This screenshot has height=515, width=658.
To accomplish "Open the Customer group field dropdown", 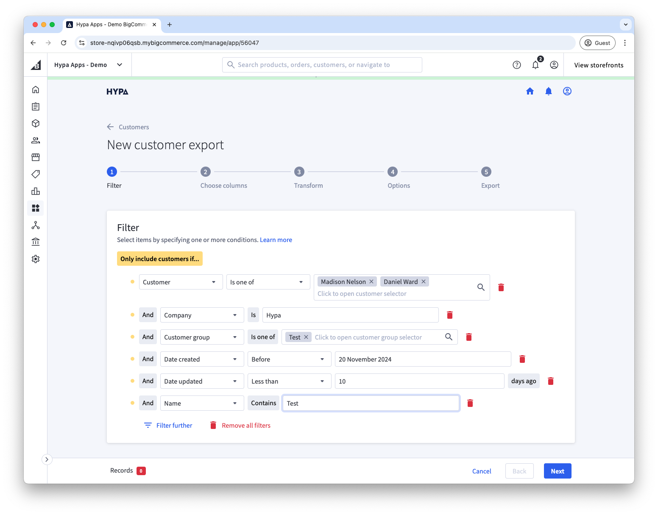I will [202, 337].
